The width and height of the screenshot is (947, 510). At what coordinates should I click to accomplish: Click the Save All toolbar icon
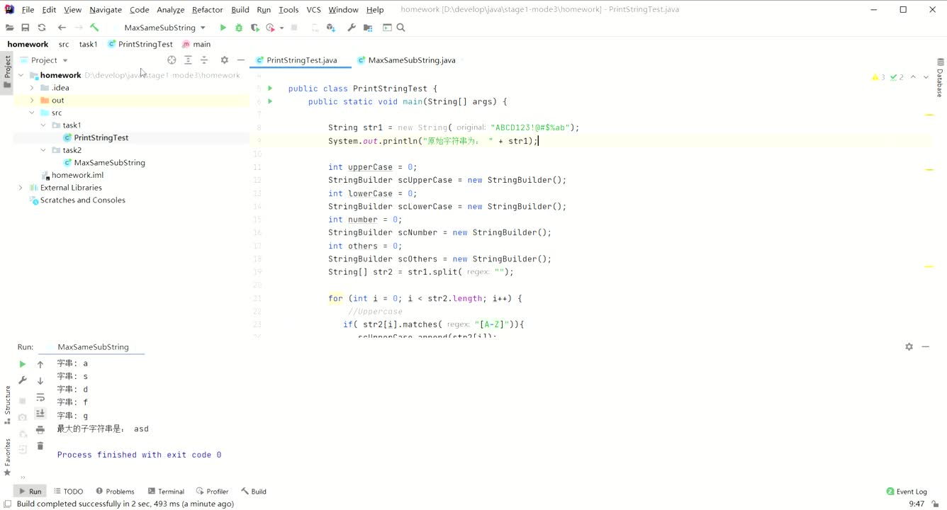26,28
